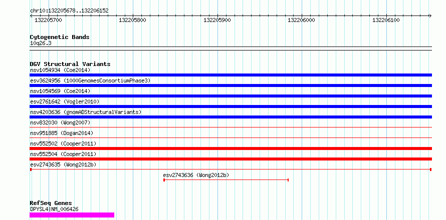Screen dimensions: 446x220
Task: Click the 132206100 ruler position label
Action: coord(386,20)
